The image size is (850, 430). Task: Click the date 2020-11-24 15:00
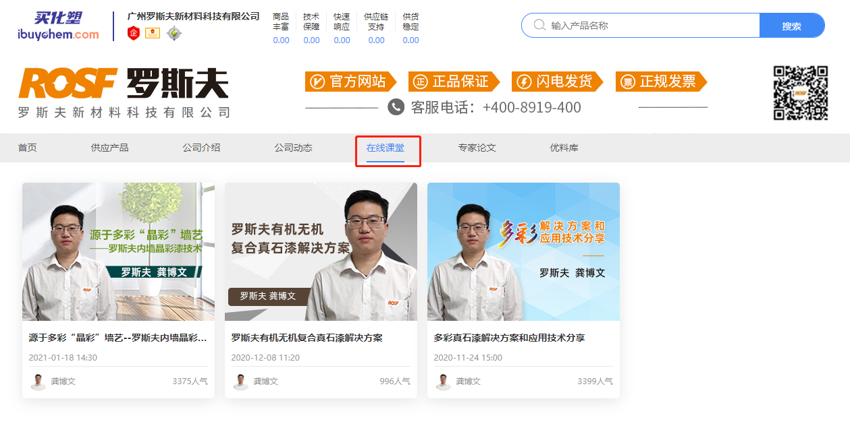468,358
